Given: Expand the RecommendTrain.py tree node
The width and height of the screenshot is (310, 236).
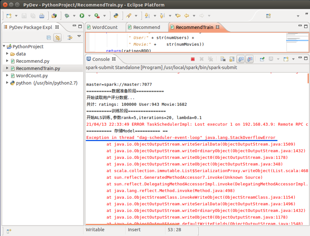Looking at the screenshot, I should click(7, 68).
